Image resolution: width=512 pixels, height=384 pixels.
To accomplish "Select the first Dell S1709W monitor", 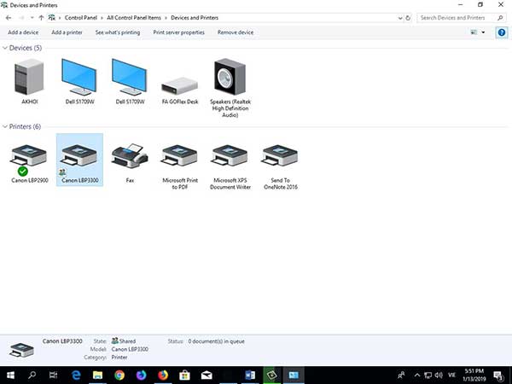I will click(79, 81).
